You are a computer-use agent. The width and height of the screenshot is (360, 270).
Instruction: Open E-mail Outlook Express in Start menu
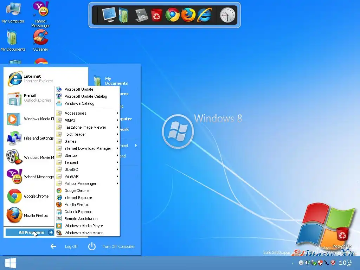click(x=30, y=98)
